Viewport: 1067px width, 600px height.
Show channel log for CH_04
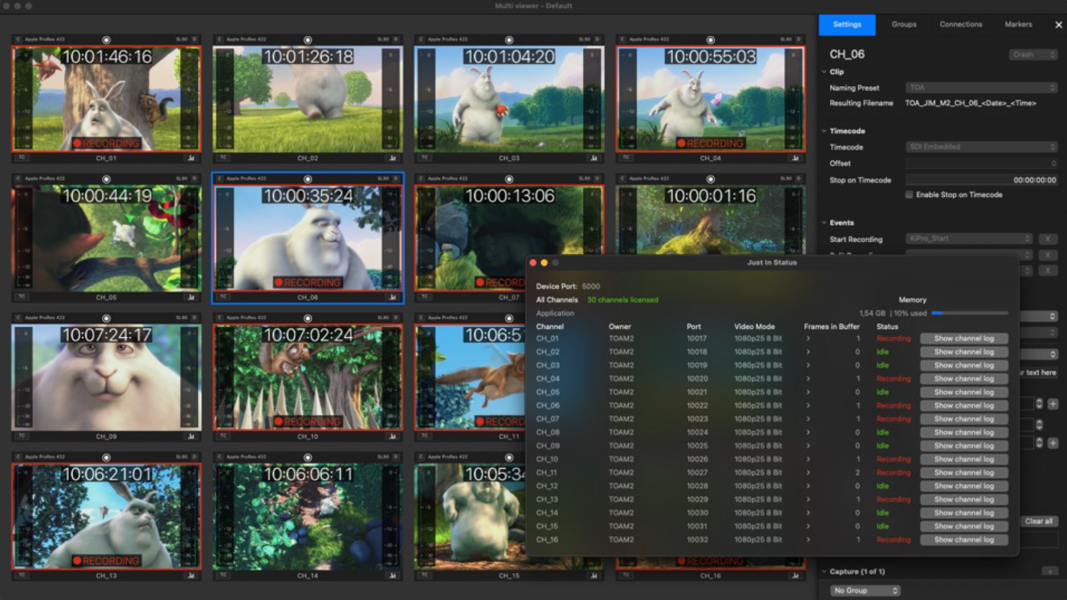pyautogui.click(x=964, y=379)
